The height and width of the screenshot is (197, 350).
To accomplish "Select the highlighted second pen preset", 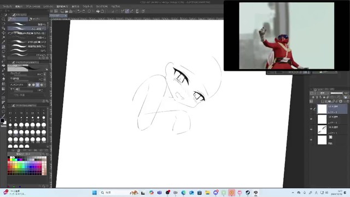I will (27, 28).
